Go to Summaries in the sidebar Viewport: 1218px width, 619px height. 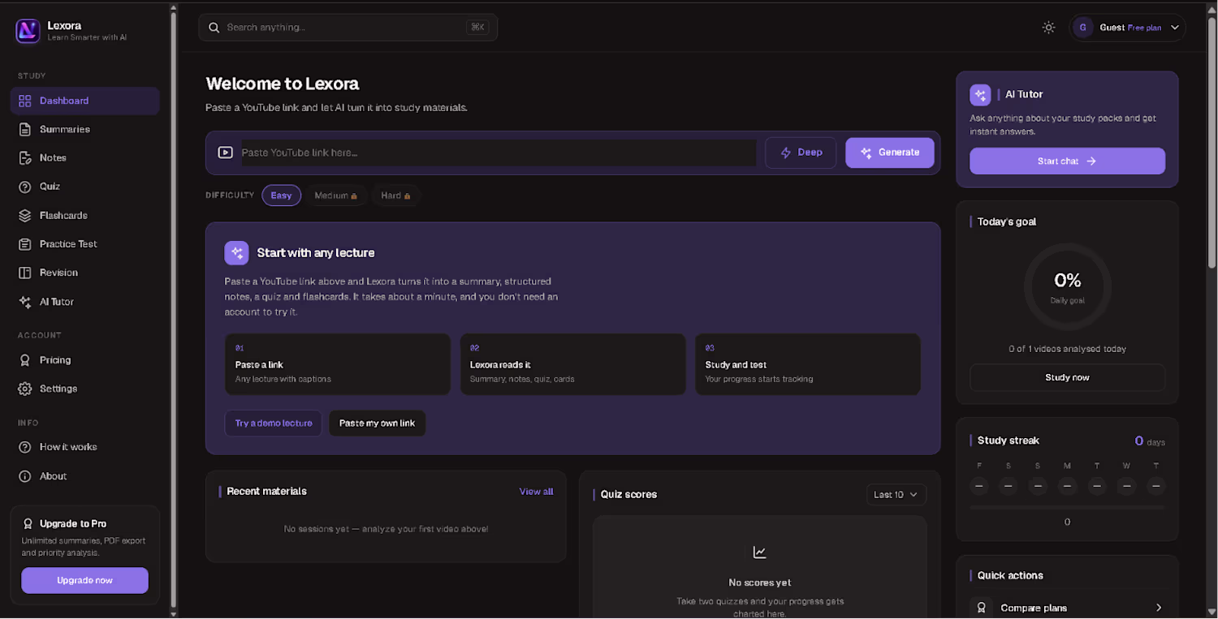pos(85,129)
